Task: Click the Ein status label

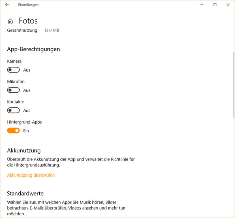Action: coord(26,131)
